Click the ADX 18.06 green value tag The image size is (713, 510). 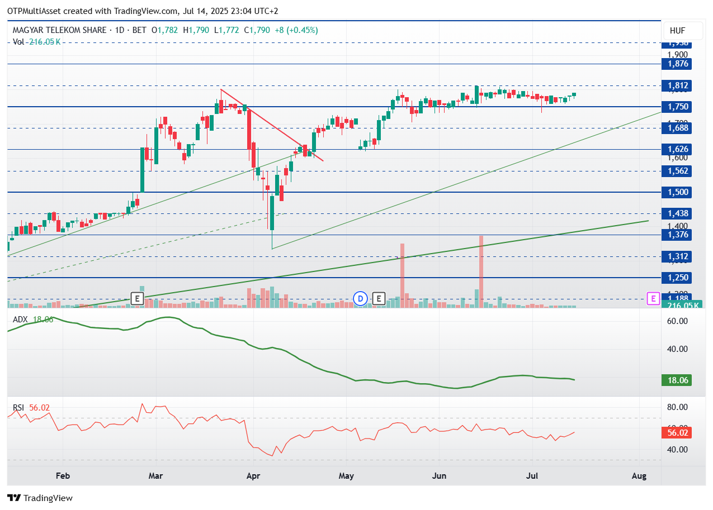tap(676, 380)
